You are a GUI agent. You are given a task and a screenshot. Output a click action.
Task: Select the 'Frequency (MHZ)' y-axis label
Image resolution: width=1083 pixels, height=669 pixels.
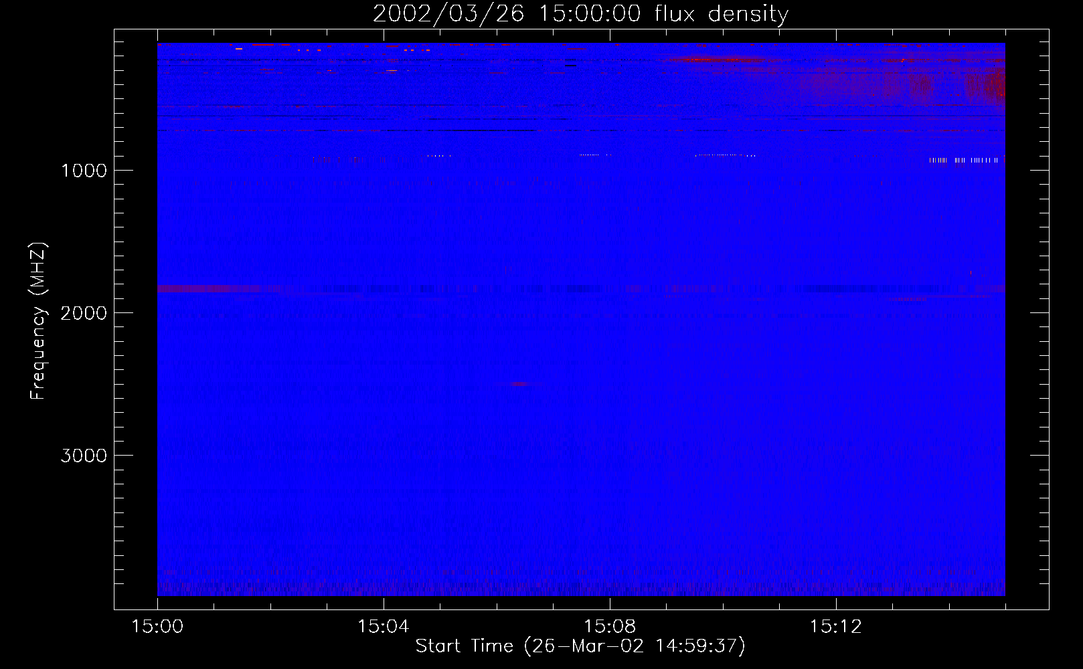(39, 321)
